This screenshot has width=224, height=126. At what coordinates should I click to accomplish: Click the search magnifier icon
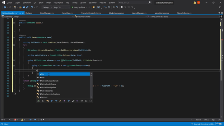click(x=149, y=2)
